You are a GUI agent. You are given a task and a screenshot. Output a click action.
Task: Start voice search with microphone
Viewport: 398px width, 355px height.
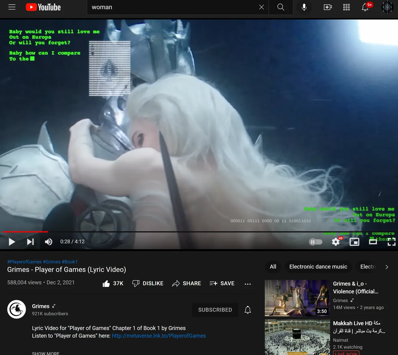(x=304, y=7)
